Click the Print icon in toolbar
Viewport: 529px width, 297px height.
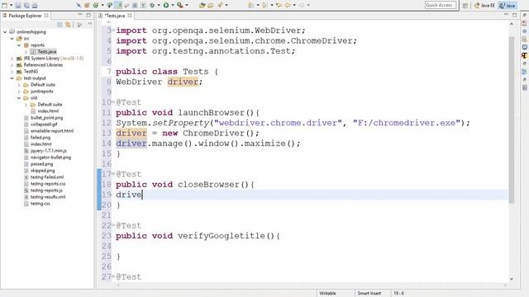click(35, 5)
